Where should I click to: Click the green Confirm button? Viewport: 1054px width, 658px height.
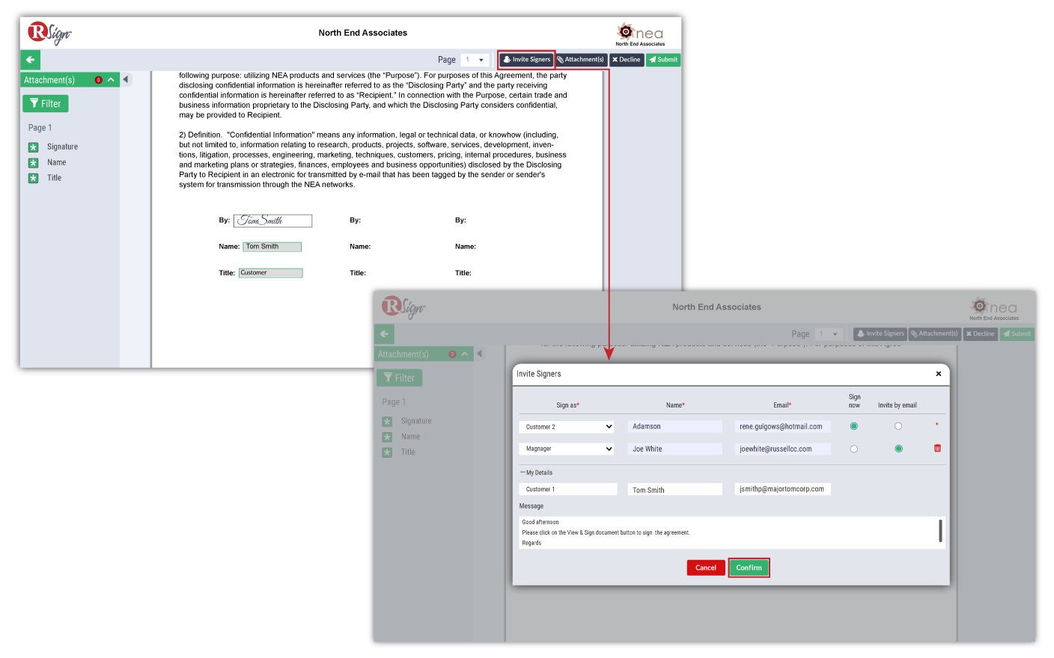pos(749,568)
